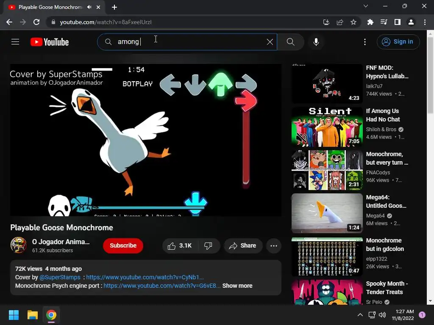
Task: Subscribe to the channel
Action: tap(123, 245)
